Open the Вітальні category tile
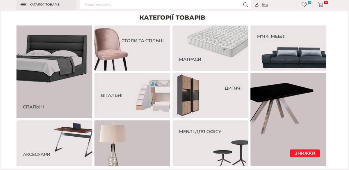Viewport: 349px width, 170px height. point(132,95)
